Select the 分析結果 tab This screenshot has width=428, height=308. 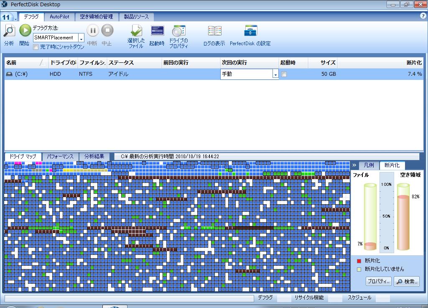tap(94, 157)
